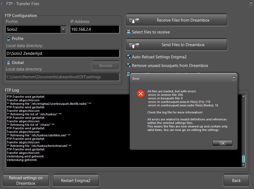Image resolution: width=254 pixels, height=189 pixels.
Task: Click the 'FTP Configuration' group label
Action: [21, 16]
